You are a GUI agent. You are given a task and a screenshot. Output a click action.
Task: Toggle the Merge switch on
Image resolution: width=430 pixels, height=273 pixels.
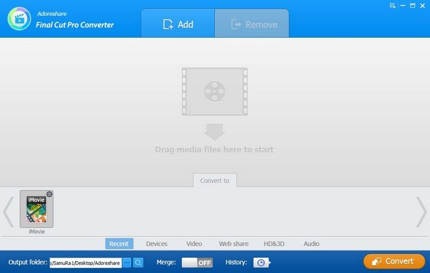click(x=197, y=262)
